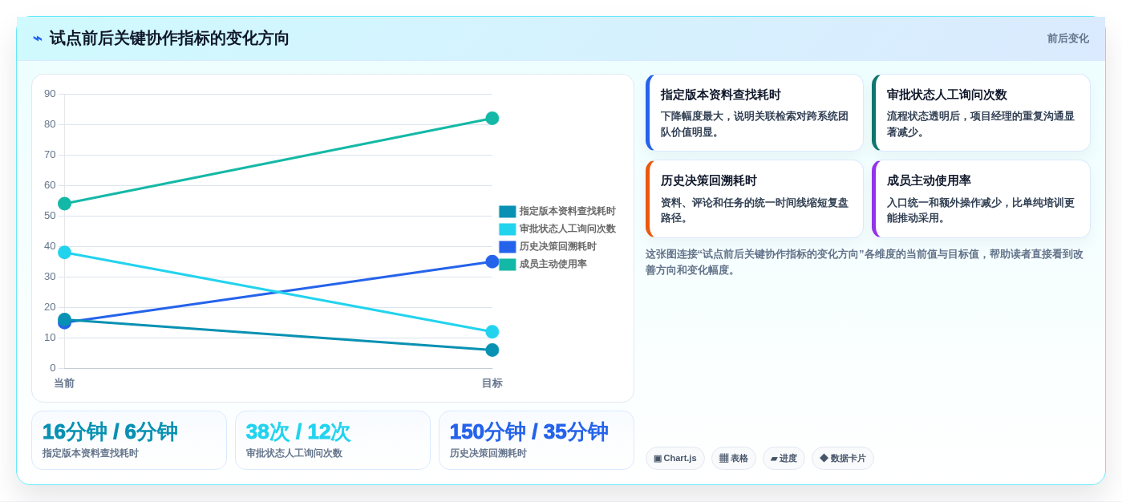Click the overlapping data points near 16 at 当前
This screenshot has height=502, width=1122.
[x=65, y=321]
